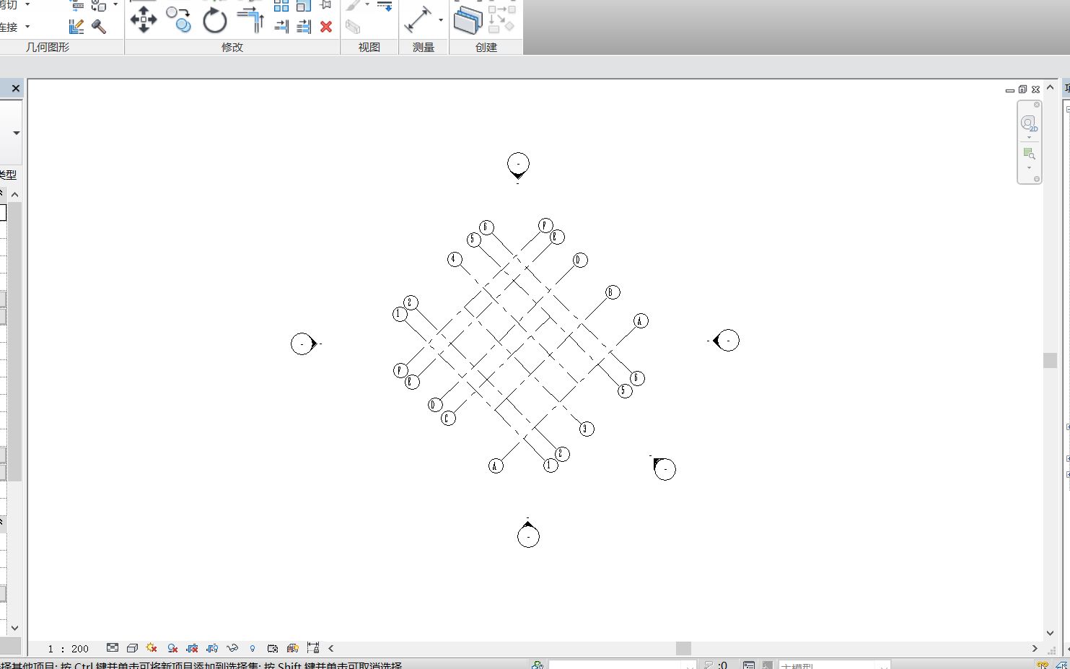The image size is (1070, 669).
Task: Click the 几何图形 panel label
Action: point(48,47)
